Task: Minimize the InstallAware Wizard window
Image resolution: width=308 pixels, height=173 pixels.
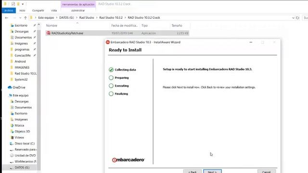Action: click(251, 42)
